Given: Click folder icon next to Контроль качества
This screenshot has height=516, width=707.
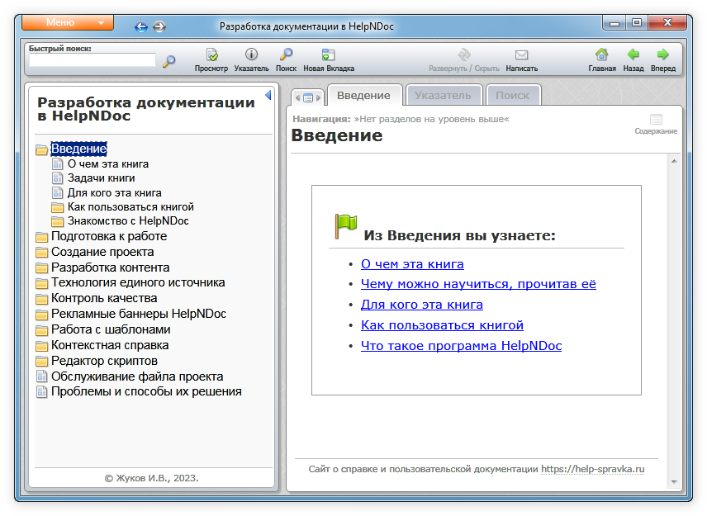Looking at the screenshot, I should tap(41, 299).
